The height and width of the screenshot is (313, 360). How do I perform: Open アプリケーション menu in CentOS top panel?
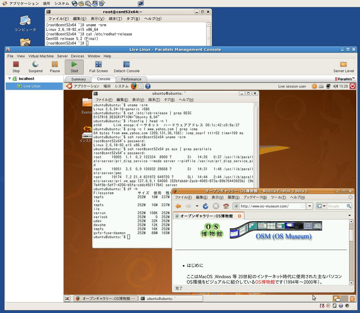point(24,4)
